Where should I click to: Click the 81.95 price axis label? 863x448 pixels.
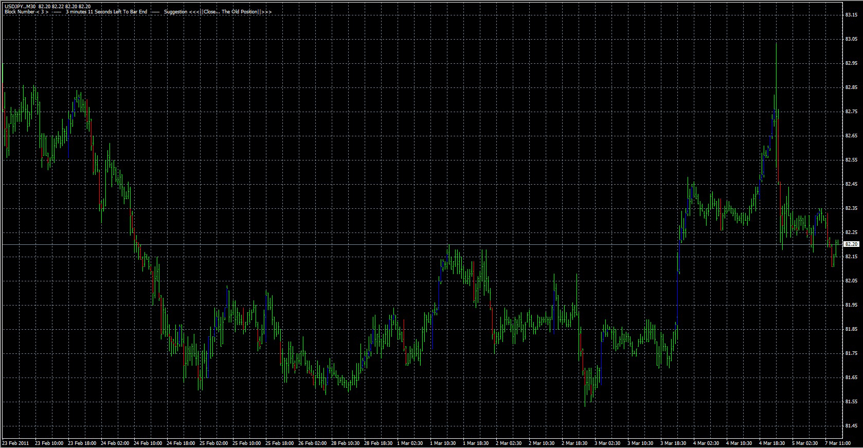point(851,305)
